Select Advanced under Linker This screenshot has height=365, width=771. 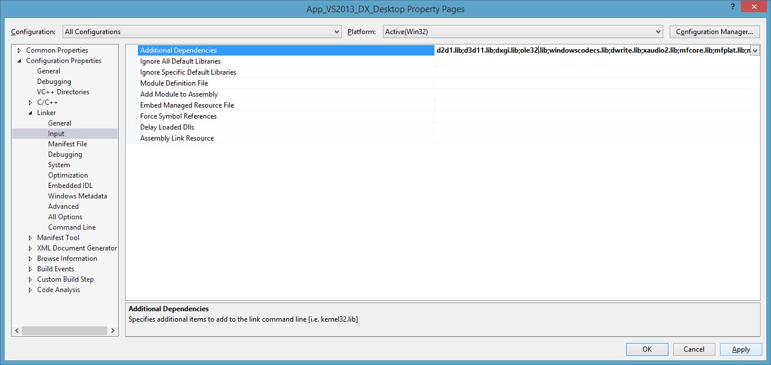tap(63, 207)
